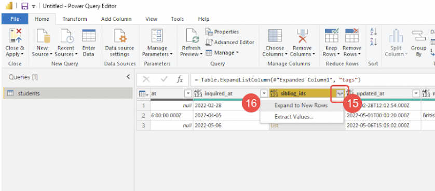435x191 pixels.
Task: Sort ascending A to Z
Action: tap(373, 31)
